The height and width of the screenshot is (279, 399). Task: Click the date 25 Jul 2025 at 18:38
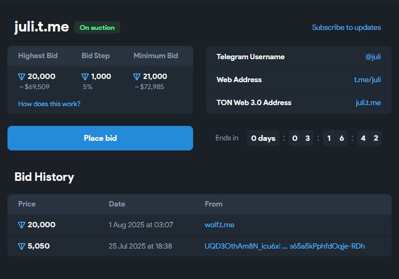[x=140, y=246]
